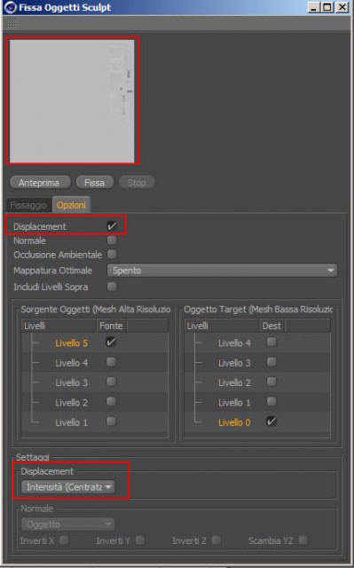
Task: Click the bake preview thumbnail image
Action: [72, 101]
